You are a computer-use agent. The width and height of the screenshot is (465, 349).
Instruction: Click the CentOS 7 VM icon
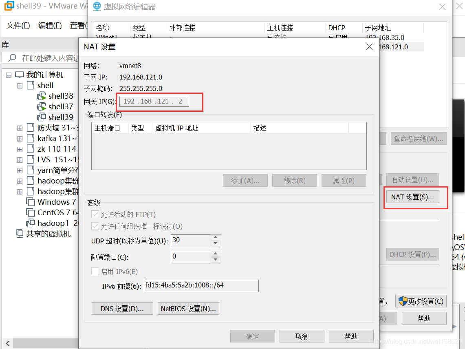coord(30,212)
